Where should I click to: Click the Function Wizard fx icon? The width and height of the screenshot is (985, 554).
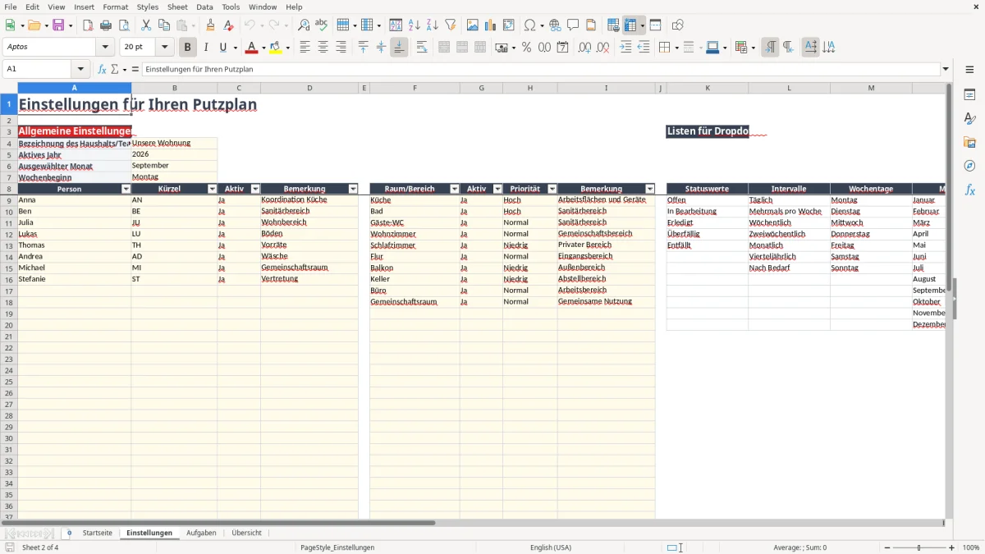(x=103, y=69)
